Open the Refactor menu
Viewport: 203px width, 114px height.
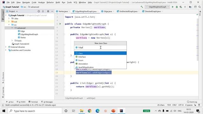pos(50,2)
